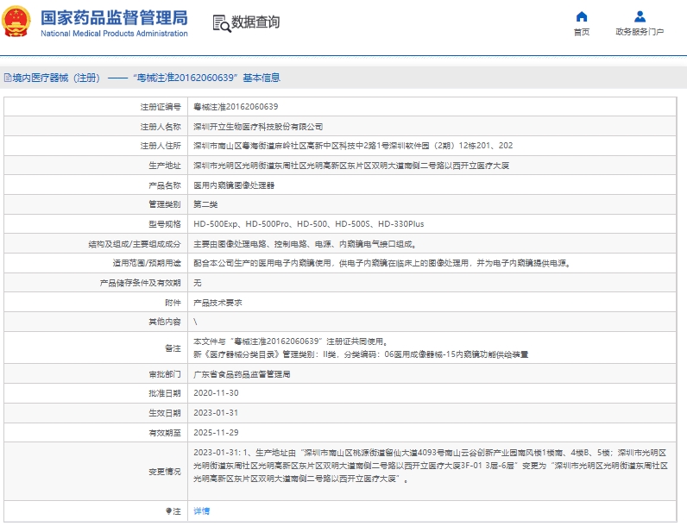Select 产品技术要求 attachment text

point(217,303)
